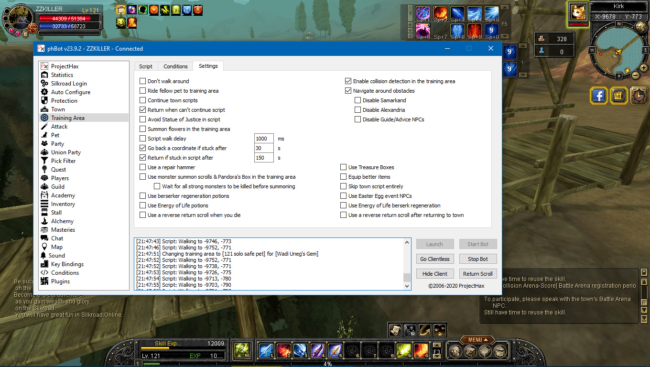Go to the Pick Filter section
Image resolution: width=650 pixels, height=367 pixels.
pyautogui.click(x=63, y=161)
